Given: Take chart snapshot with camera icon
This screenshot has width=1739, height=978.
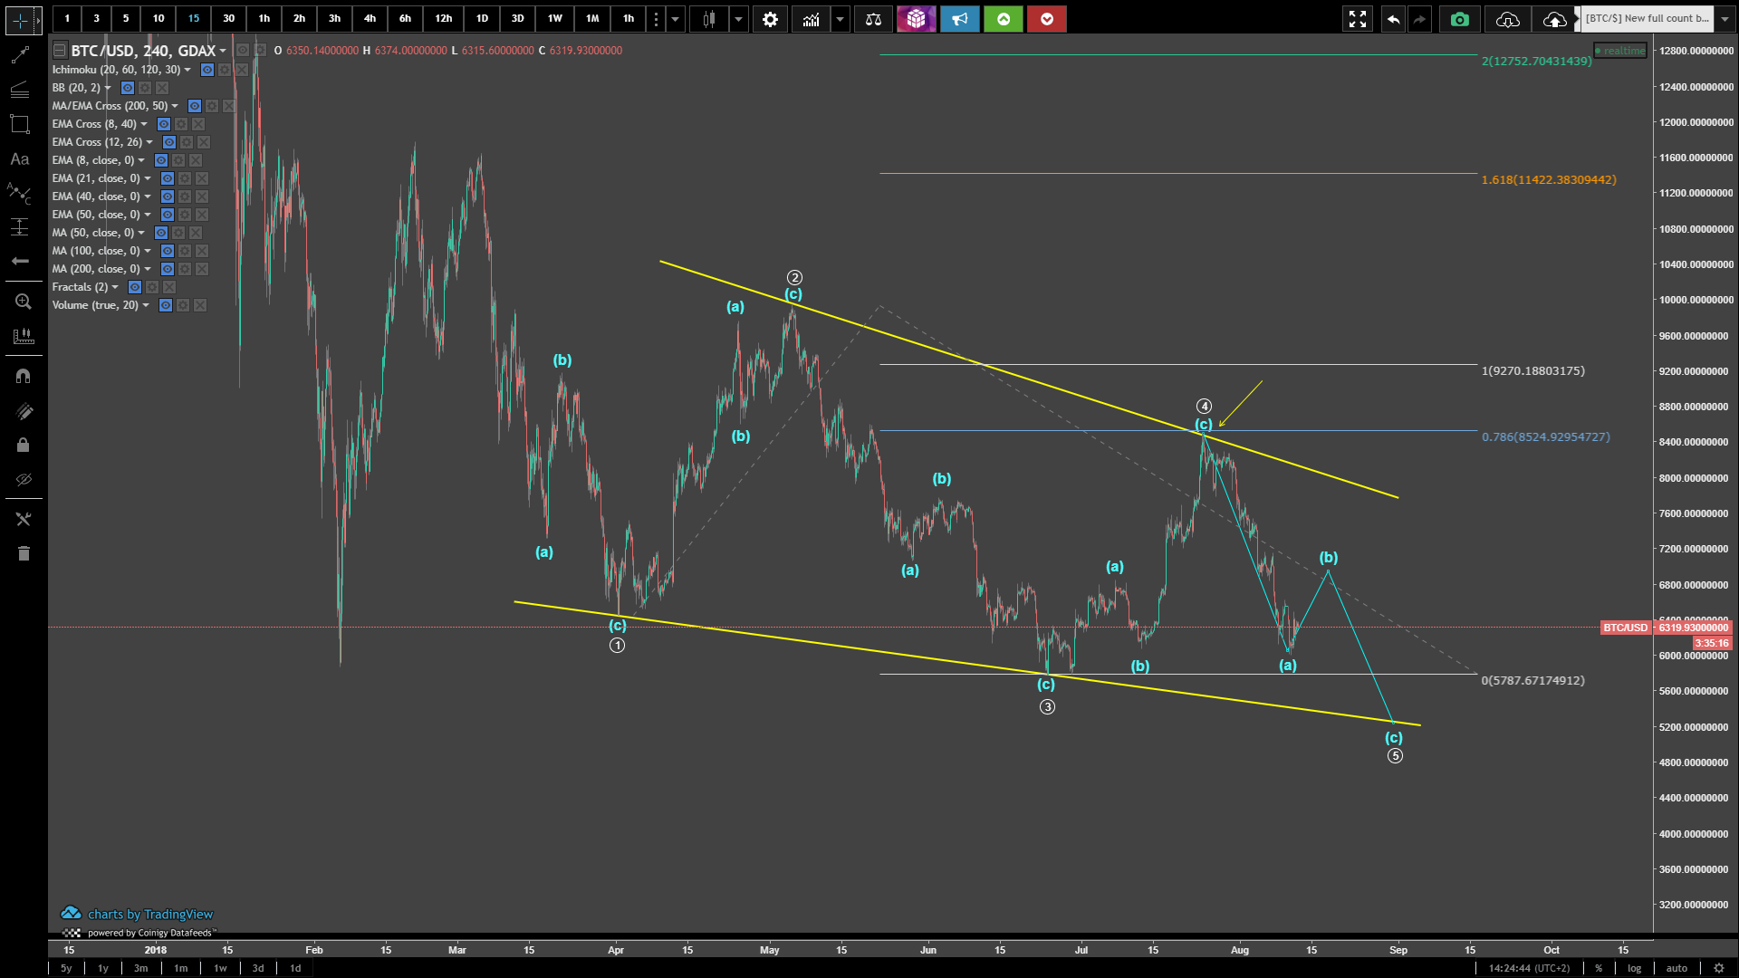Looking at the screenshot, I should [1460, 19].
